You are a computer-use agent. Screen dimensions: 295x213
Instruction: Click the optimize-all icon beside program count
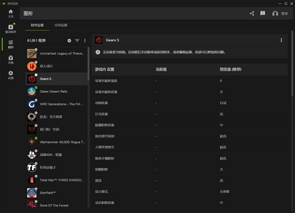(69, 41)
